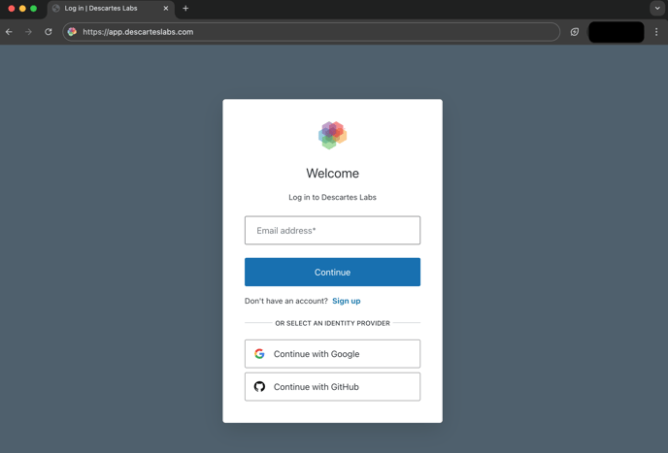This screenshot has height=453, width=668.
Task: Reload the page with refresh icon
Action: point(49,32)
